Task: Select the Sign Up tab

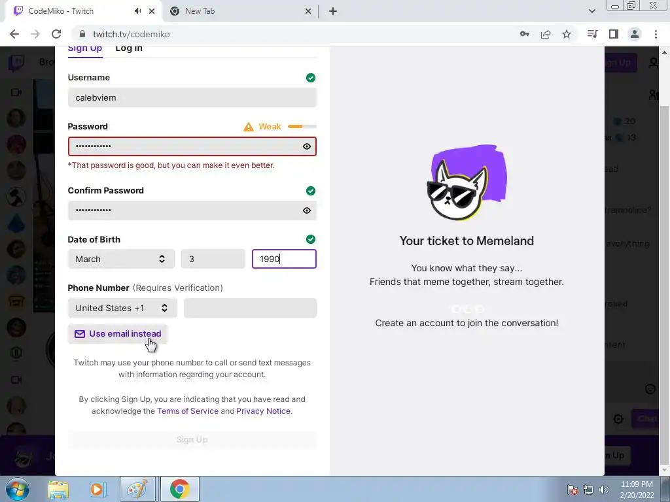Action: 84,48
